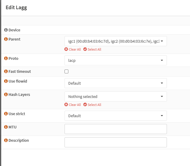This screenshot has width=190, height=166.
Task: Clear All selected Parent interfaces
Action: click(73, 49)
